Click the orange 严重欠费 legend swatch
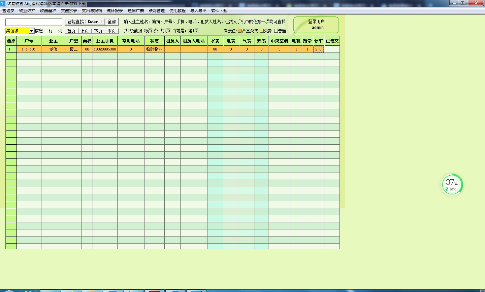The width and height of the screenshot is (485, 292). (240, 31)
